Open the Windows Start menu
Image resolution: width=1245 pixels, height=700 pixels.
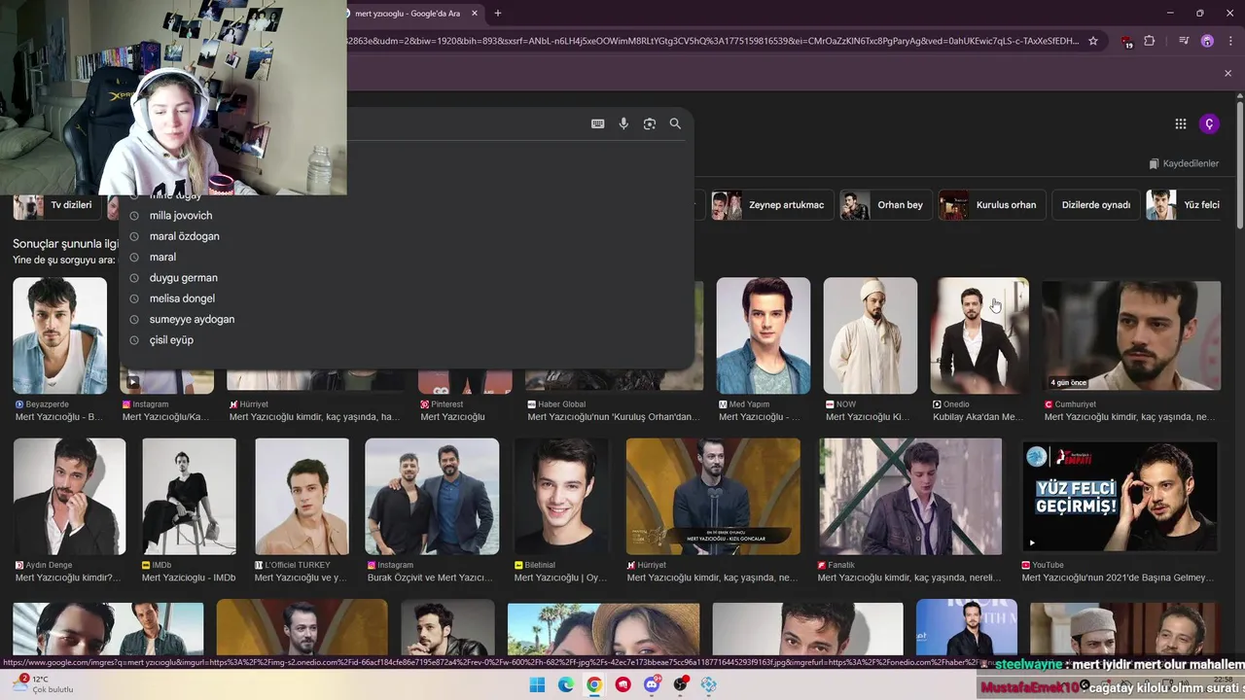537,684
